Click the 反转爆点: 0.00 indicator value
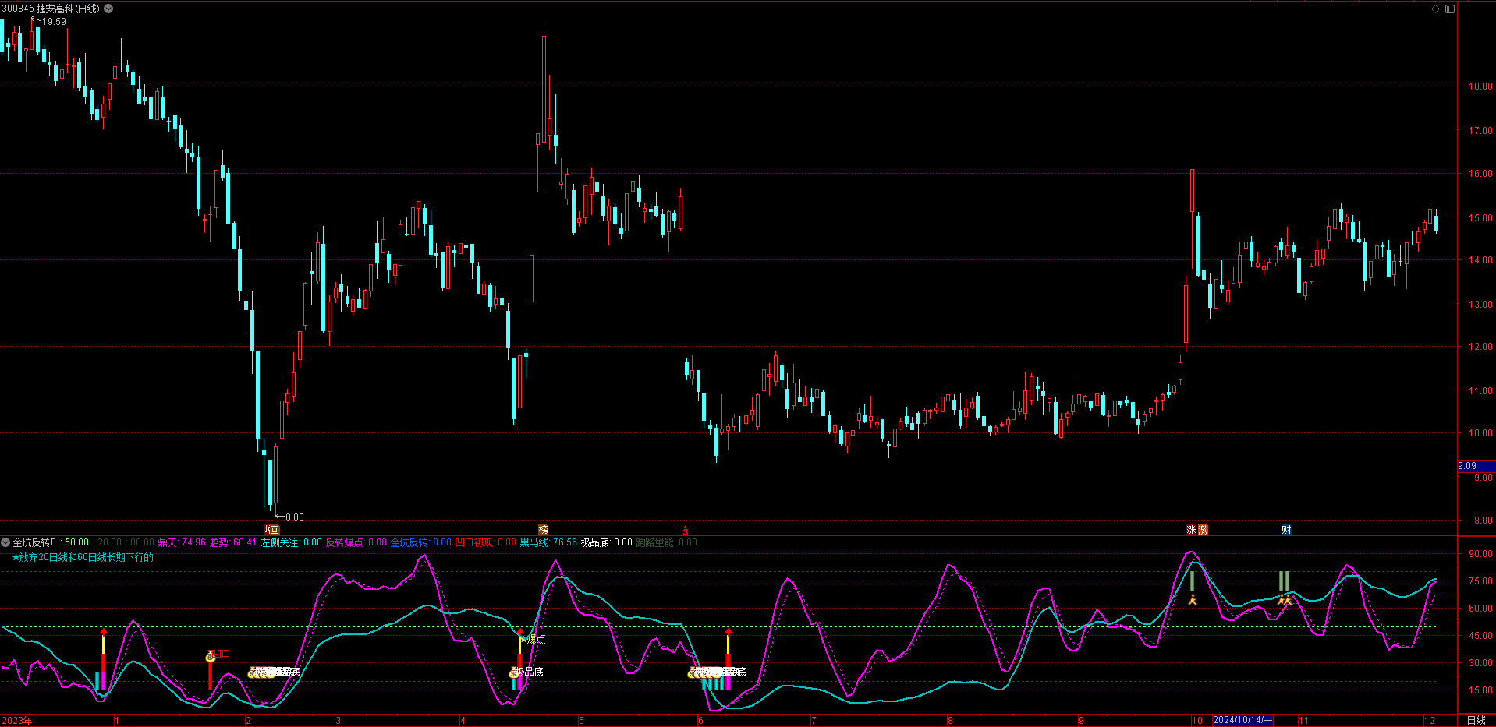Image resolution: width=1496 pixels, height=727 pixels. click(356, 542)
